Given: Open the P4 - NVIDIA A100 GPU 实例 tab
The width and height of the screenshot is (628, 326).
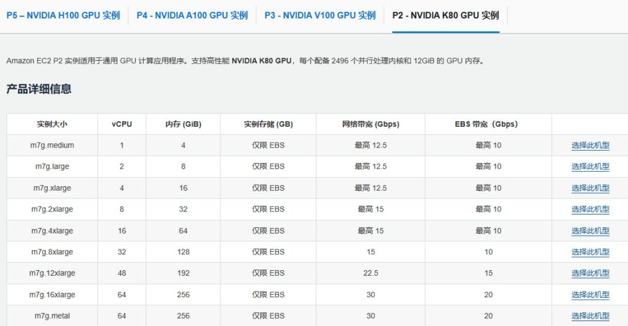Looking at the screenshot, I should coord(192,15).
